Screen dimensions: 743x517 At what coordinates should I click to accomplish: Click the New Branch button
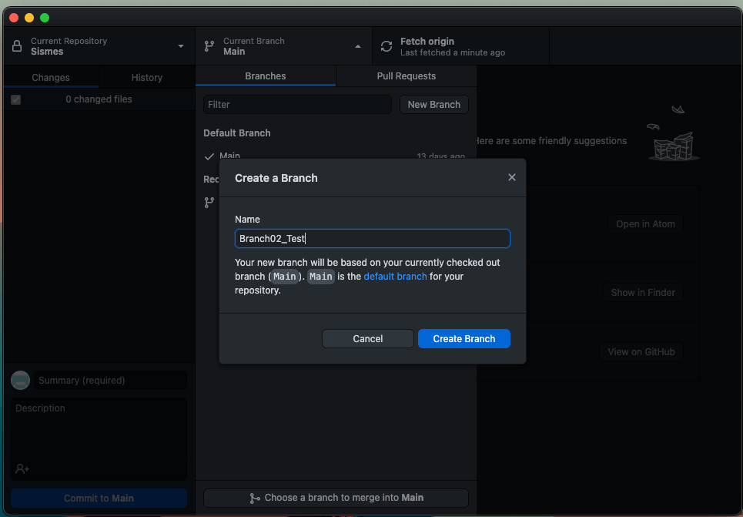[x=434, y=104]
